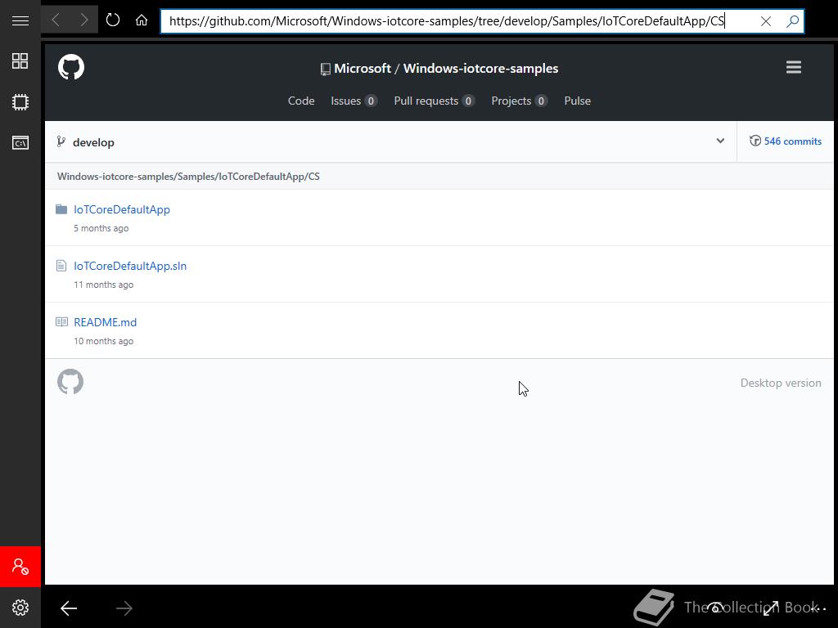Image resolution: width=838 pixels, height=628 pixels.
Task: Click the bottom back arrow
Action: [69, 608]
